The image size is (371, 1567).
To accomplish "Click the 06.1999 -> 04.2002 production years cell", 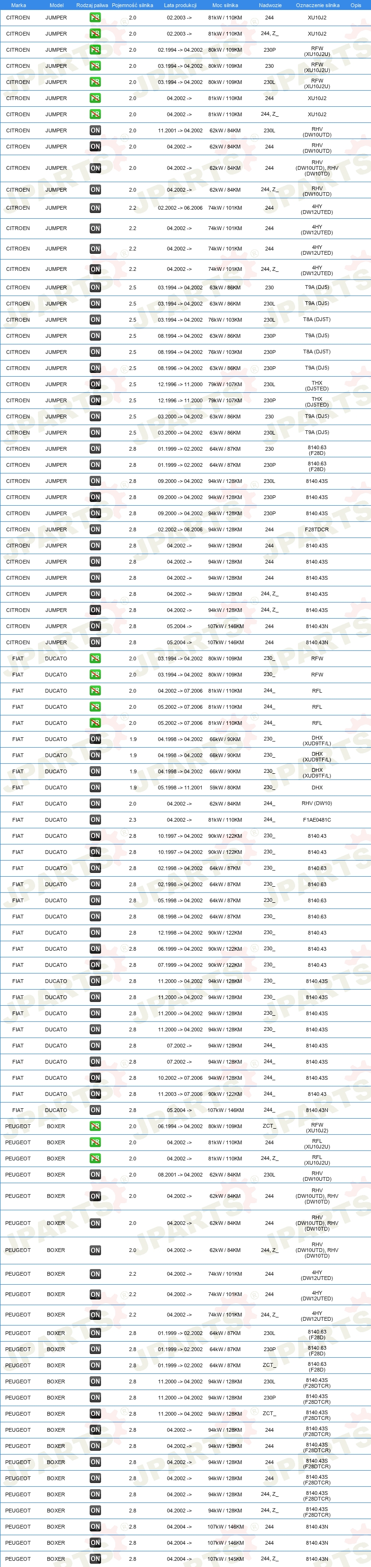I will click(x=180, y=948).
